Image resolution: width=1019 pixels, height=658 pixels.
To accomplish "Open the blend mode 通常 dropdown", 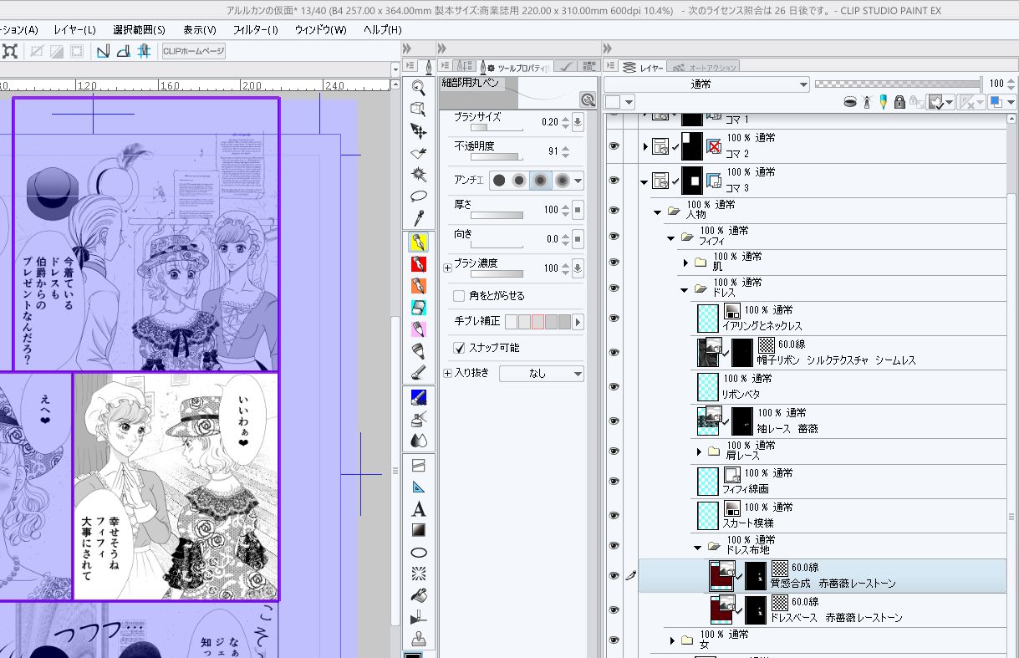I will [x=706, y=84].
